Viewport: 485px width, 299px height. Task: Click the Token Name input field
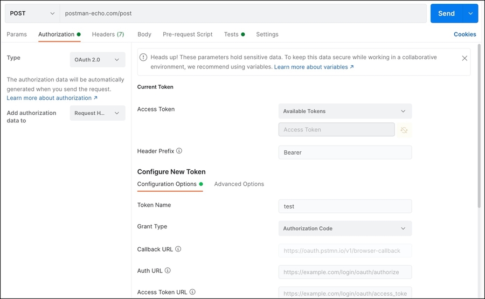pos(345,206)
